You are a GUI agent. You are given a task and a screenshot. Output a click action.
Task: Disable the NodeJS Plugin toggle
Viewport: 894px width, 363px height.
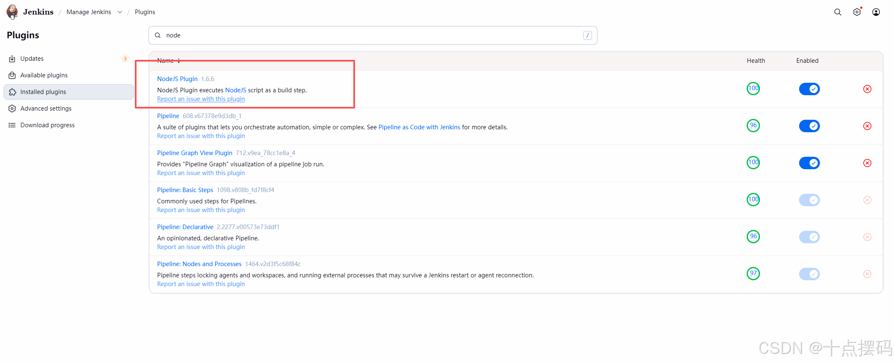click(810, 89)
